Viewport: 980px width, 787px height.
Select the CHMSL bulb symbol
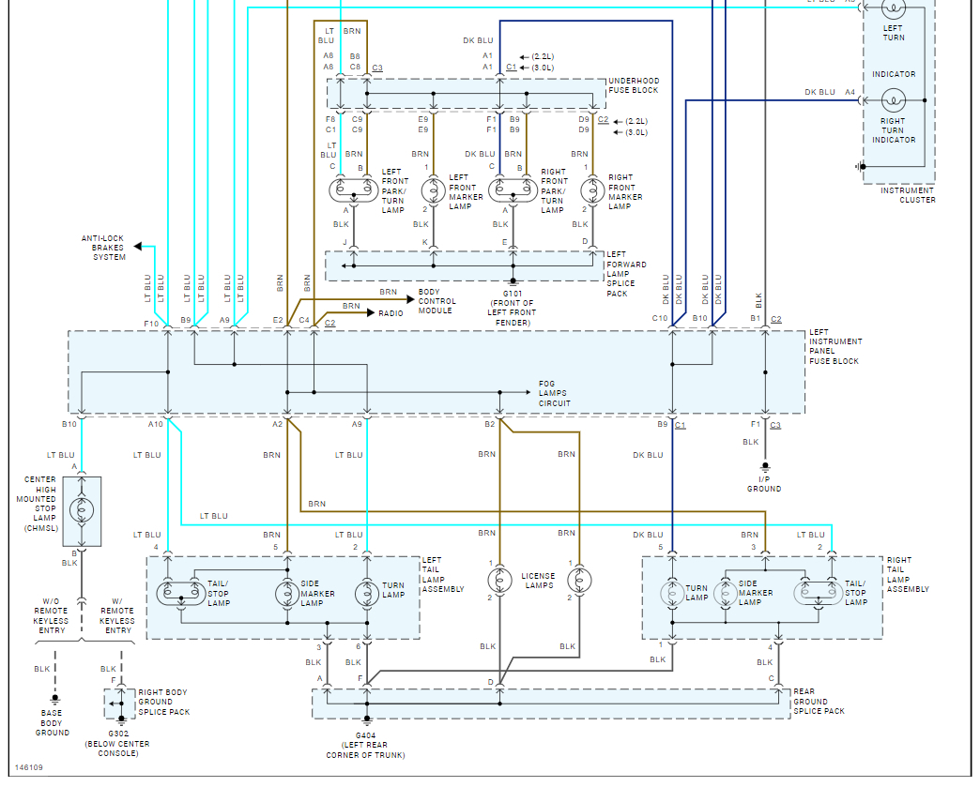point(82,510)
